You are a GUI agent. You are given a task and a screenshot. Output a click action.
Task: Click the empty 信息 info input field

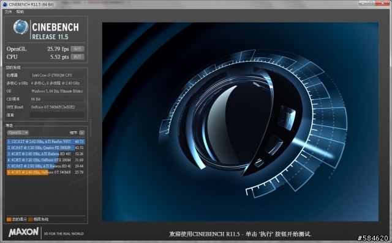coord(57,115)
